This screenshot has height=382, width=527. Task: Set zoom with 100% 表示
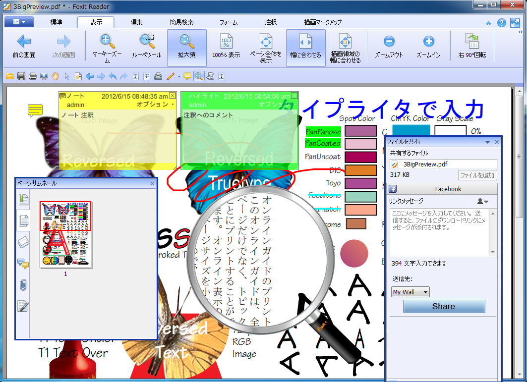(x=226, y=47)
